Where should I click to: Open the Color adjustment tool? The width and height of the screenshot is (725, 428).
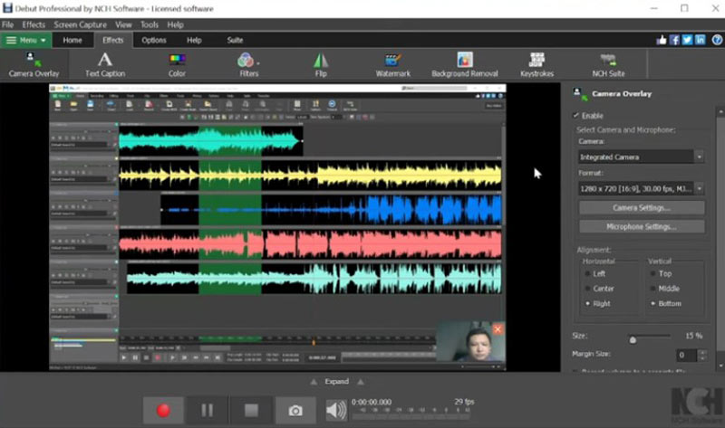(177, 65)
